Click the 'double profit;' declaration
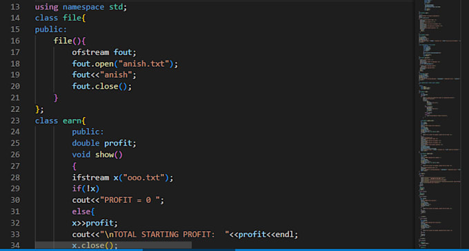Screen dimensions: 469x251 click(103, 144)
